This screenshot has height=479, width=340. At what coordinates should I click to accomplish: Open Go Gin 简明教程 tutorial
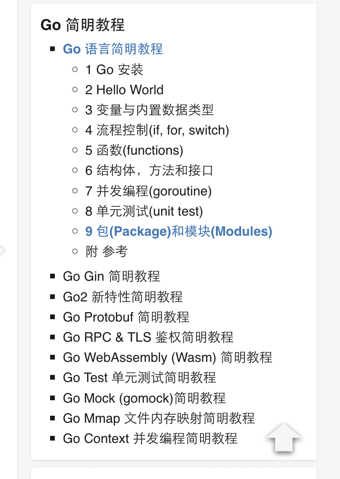111,277
